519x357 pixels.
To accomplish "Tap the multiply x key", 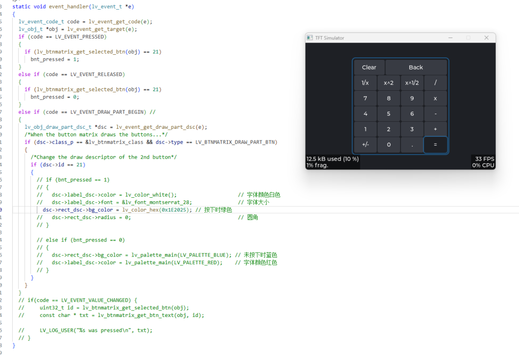I will [435, 98].
